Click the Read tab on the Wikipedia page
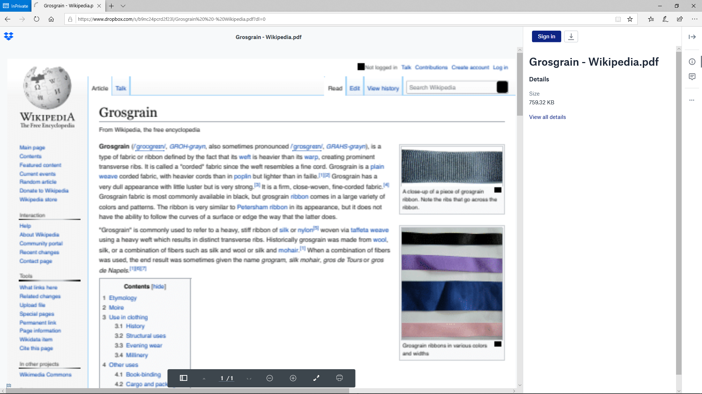 [x=335, y=88]
